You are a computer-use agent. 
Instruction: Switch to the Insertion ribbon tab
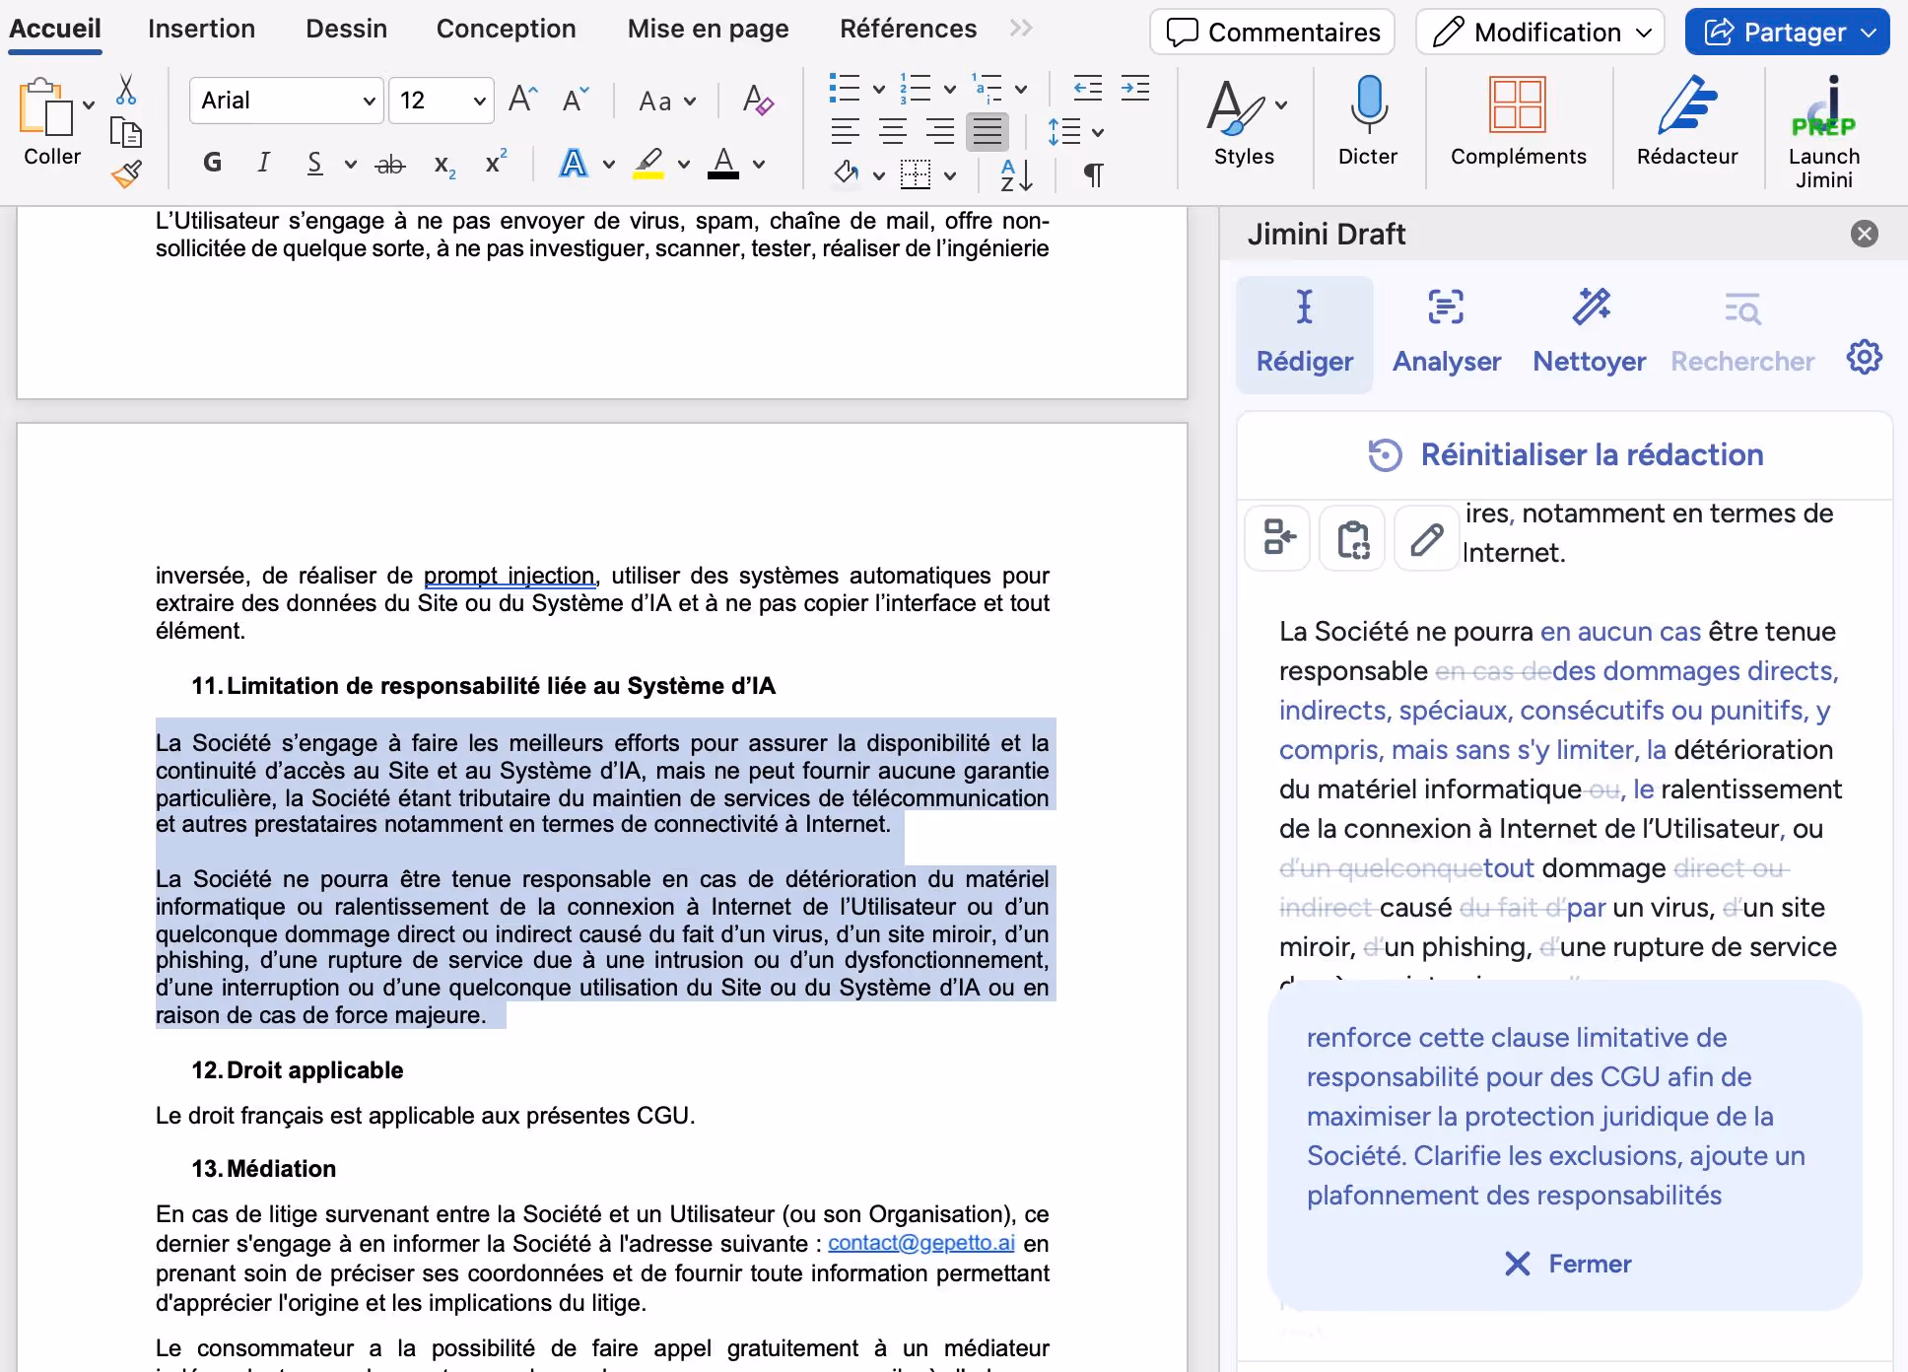[201, 29]
